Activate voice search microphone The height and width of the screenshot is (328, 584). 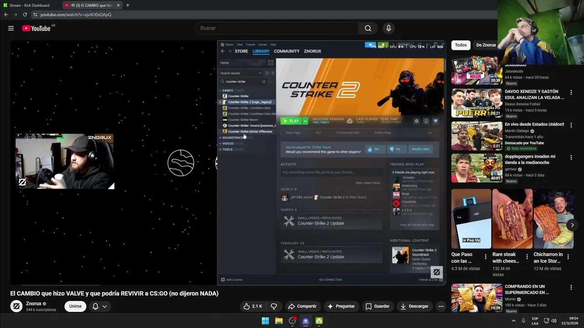coord(389,28)
